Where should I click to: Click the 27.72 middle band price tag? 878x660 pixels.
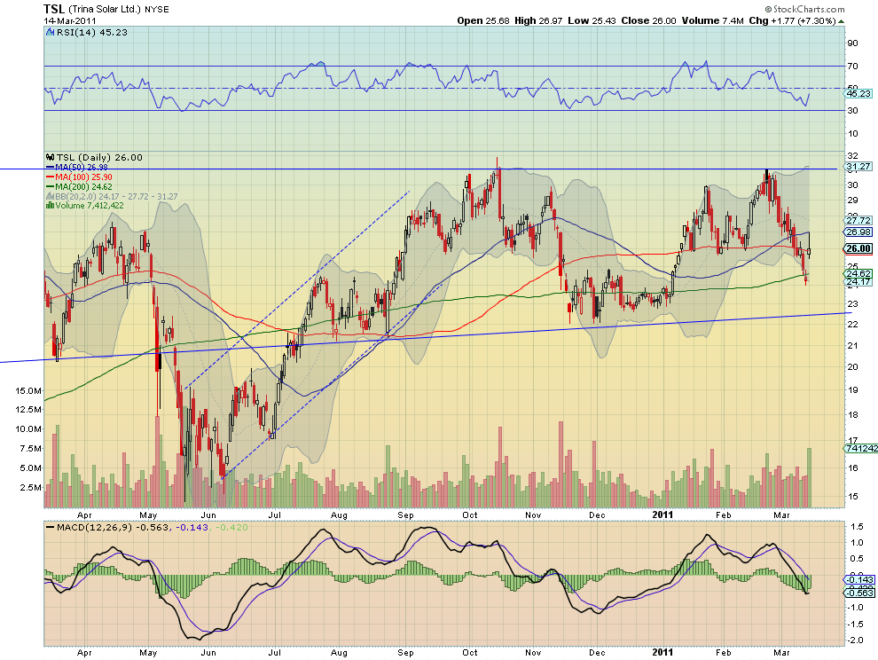coord(858,221)
